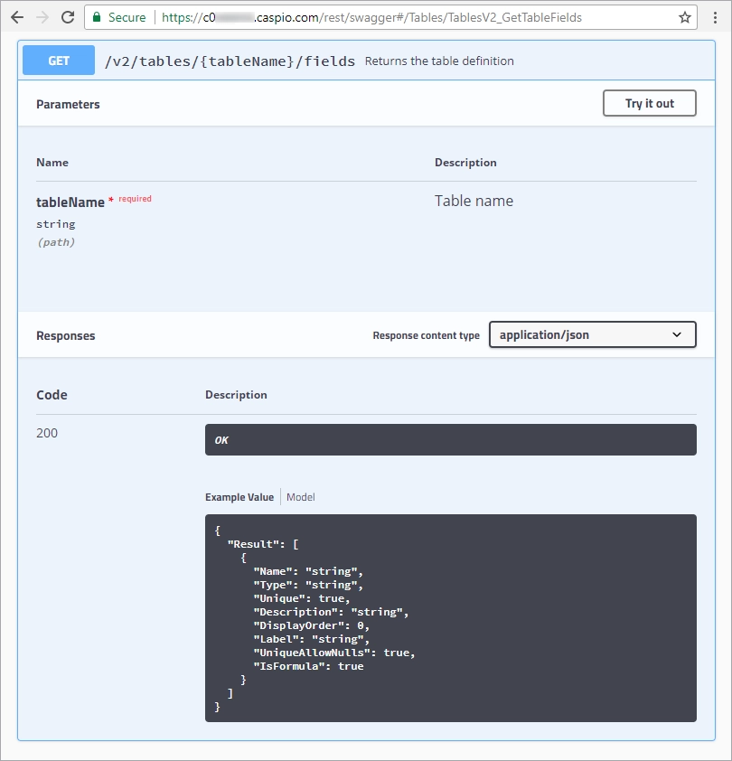Click the 'Response content type' label
732x761 pixels.
[427, 335]
